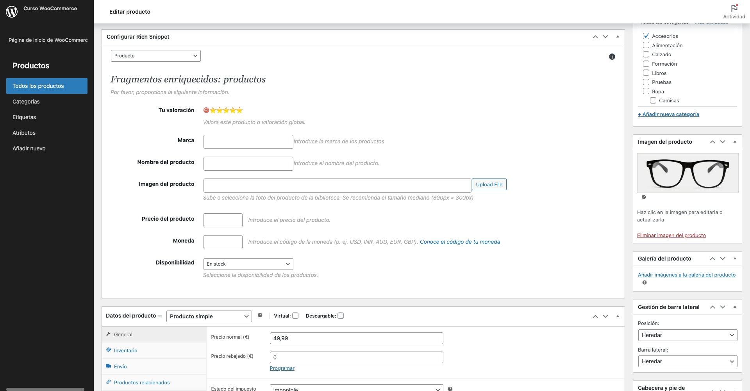Image resolution: width=750 pixels, height=391 pixels.
Task: Click the help icon below the product image
Action: click(644, 197)
